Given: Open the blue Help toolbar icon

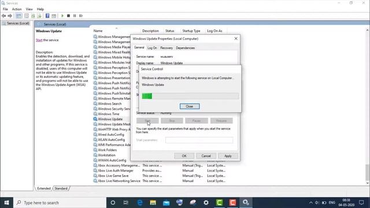Looking at the screenshot, I should [47, 16].
